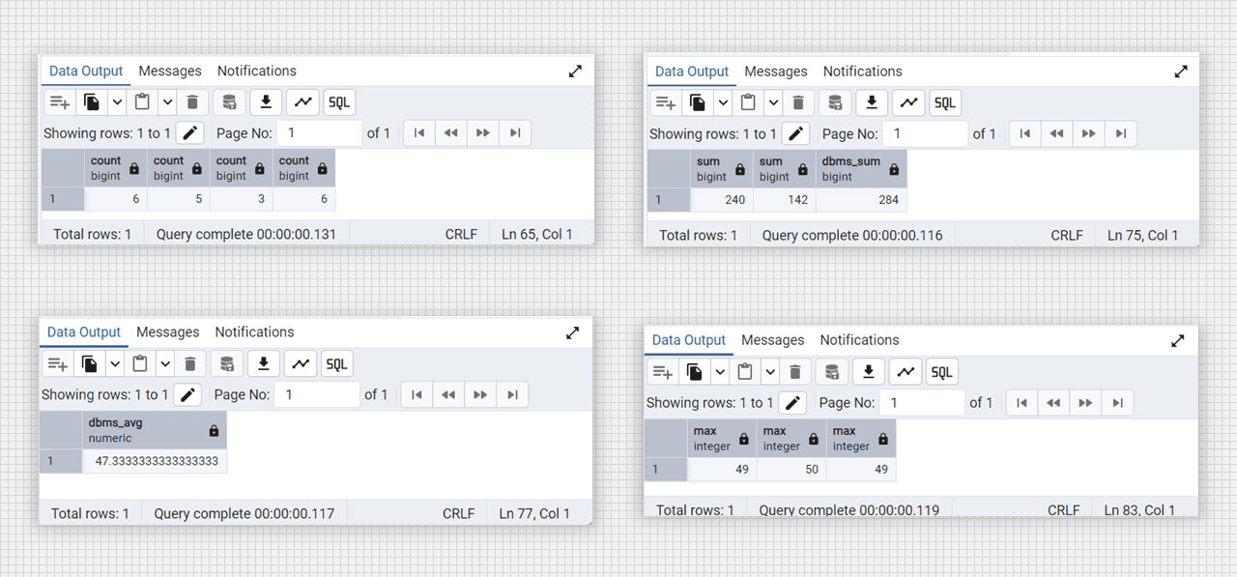Open paste options dropdown in sum results panel

pyautogui.click(x=772, y=102)
